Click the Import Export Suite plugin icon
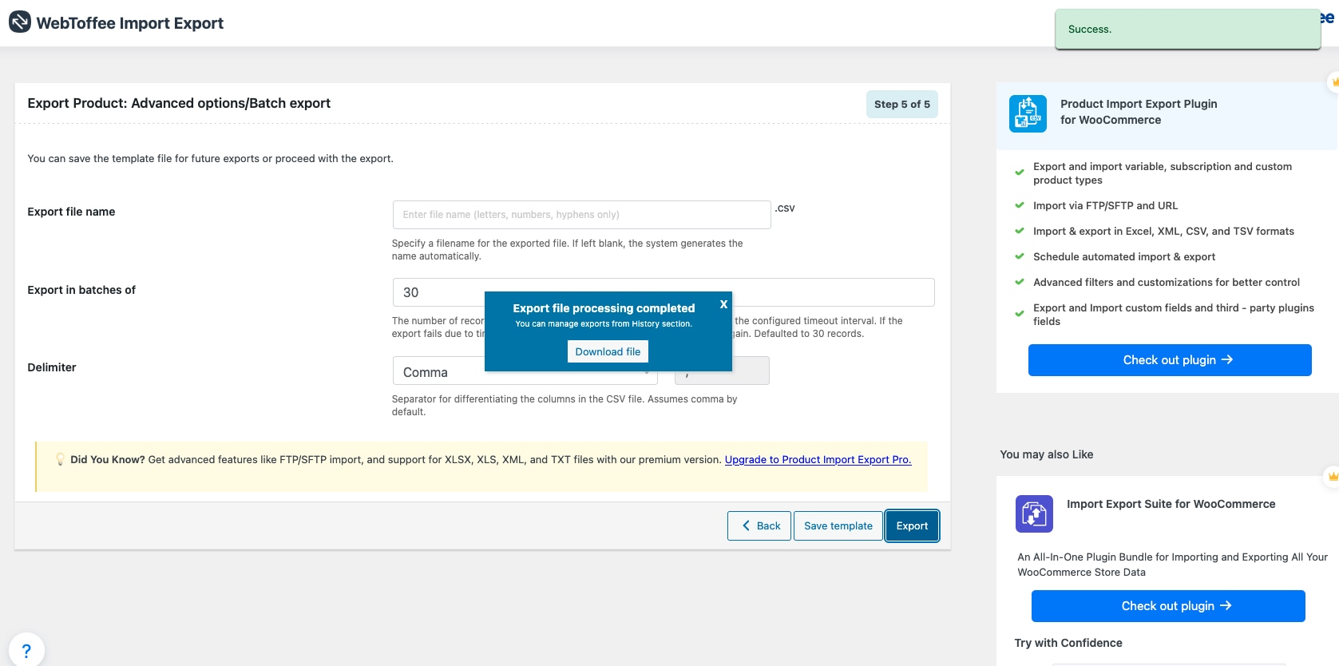This screenshot has height=666, width=1339. point(1034,513)
